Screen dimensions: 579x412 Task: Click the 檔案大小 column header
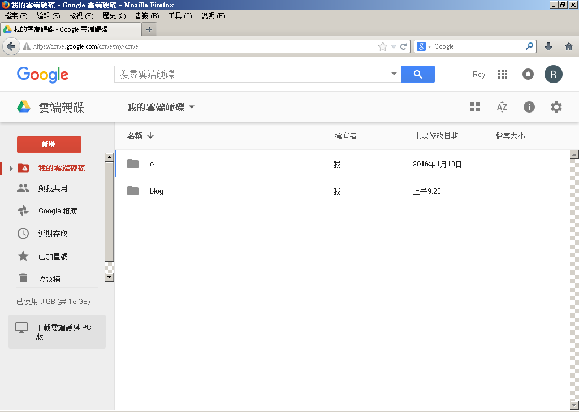tap(510, 136)
